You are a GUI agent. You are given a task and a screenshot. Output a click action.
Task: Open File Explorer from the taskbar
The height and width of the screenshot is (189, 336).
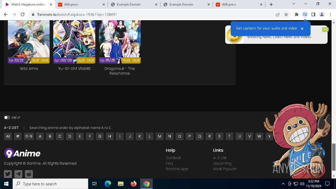[120, 184]
